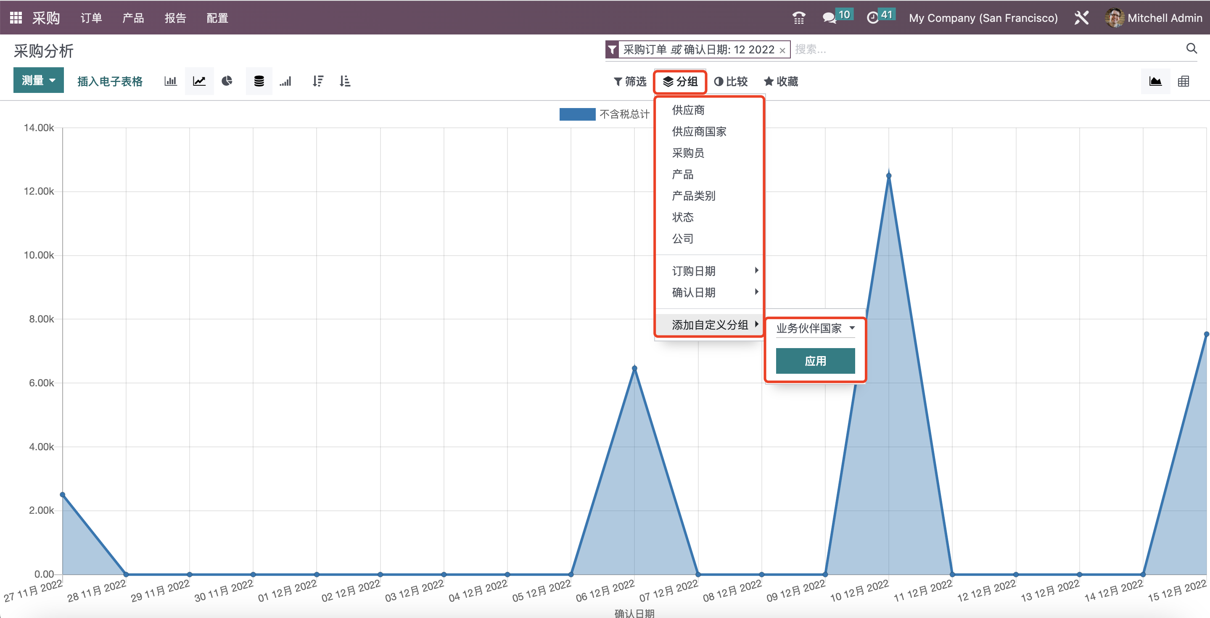Viewport: 1210px width, 618px height.
Task: Click the VoIP phone icon
Action: (x=798, y=18)
